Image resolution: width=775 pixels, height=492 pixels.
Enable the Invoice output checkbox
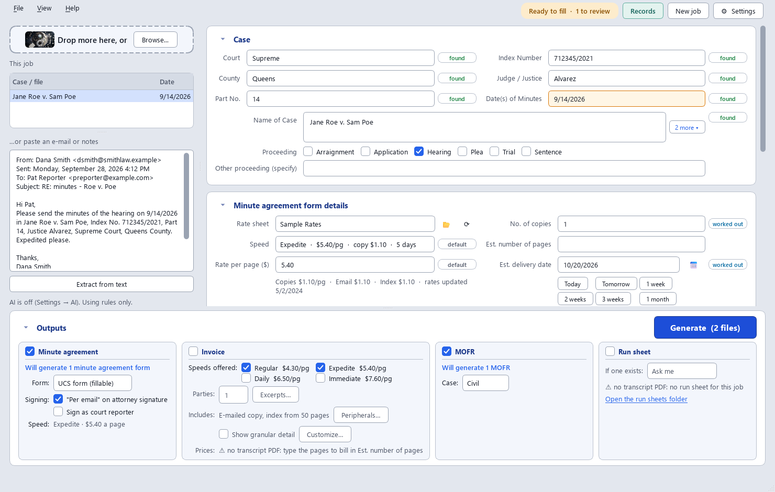tap(193, 352)
